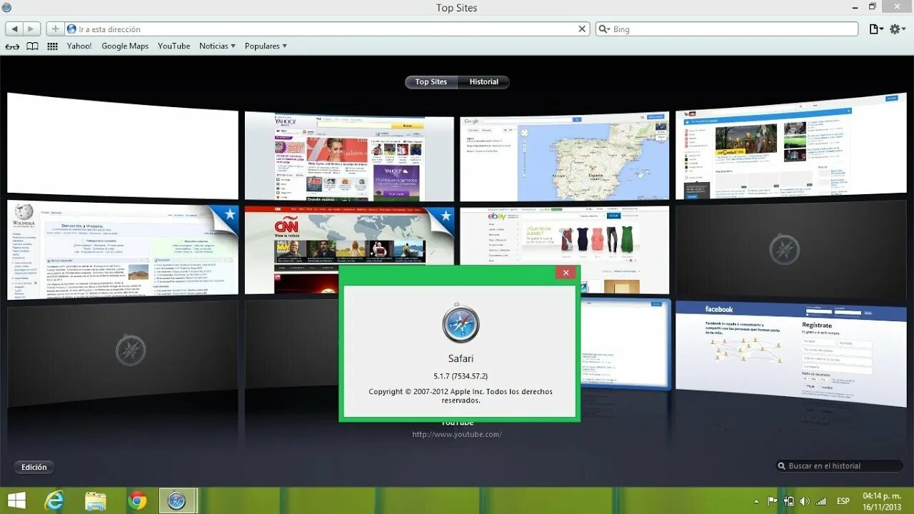
Task: Open the Top Sites grid icon
Action: [52, 46]
